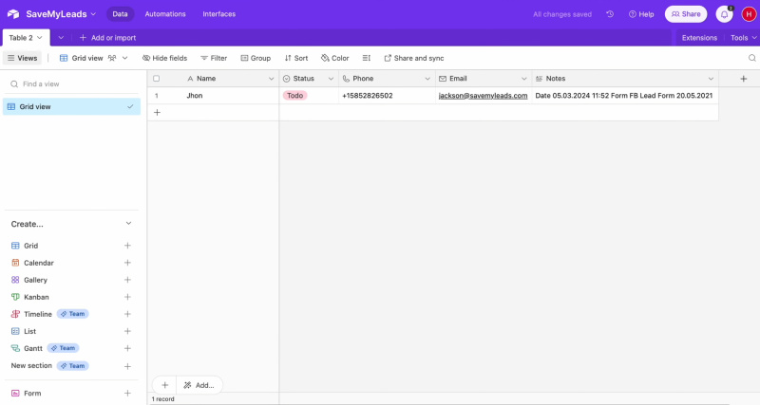The width and height of the screenshot is (760, 405).
Task: Open the base history clock icon
Action: (610, 14)
